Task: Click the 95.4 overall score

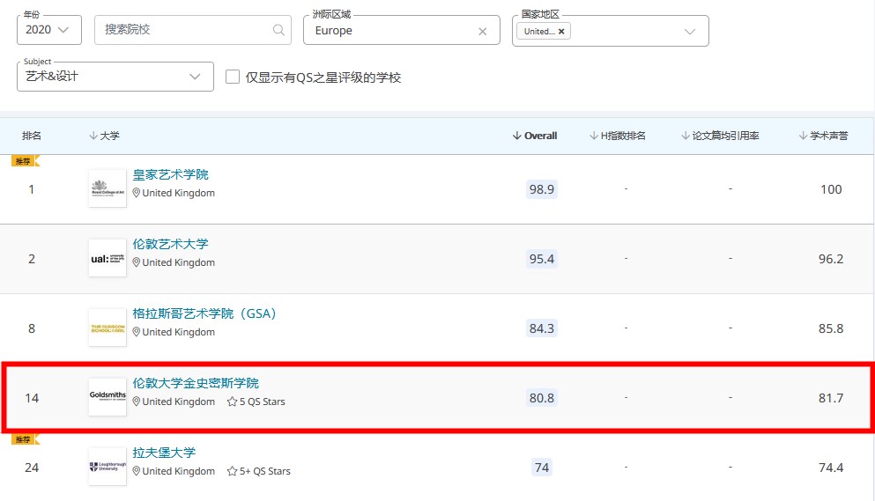Action: click(542, 259)
